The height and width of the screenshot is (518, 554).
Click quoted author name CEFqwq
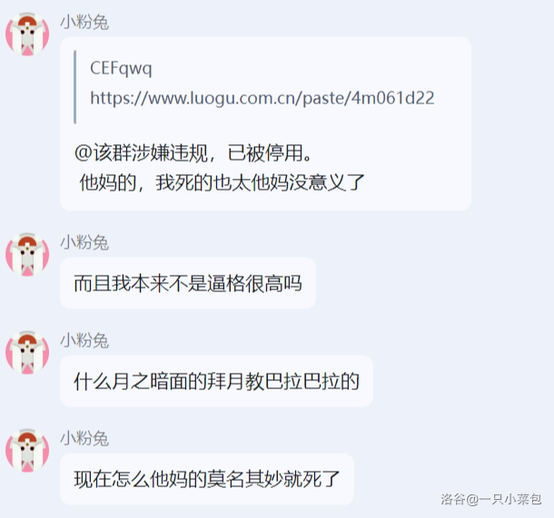(x=121, y=68)
